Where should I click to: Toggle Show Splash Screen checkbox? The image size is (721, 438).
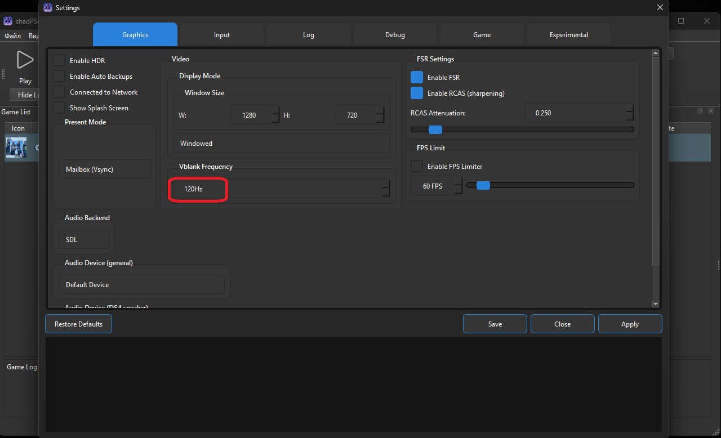[59, 108]
